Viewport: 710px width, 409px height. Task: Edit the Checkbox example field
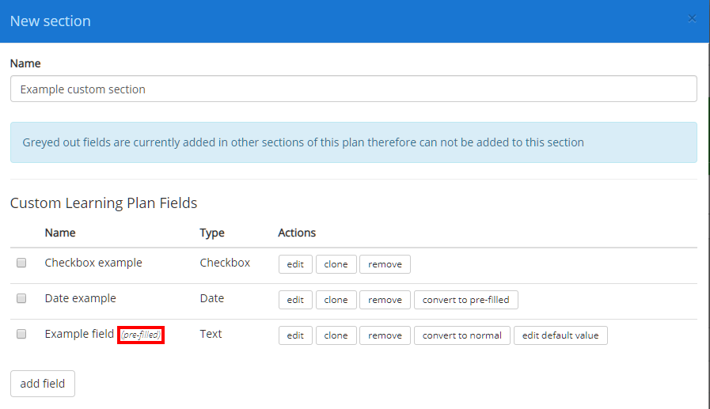coord(295,264)
